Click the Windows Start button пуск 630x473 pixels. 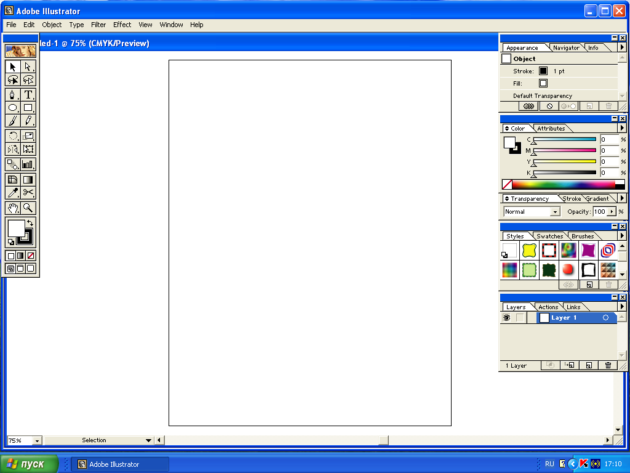29,464
